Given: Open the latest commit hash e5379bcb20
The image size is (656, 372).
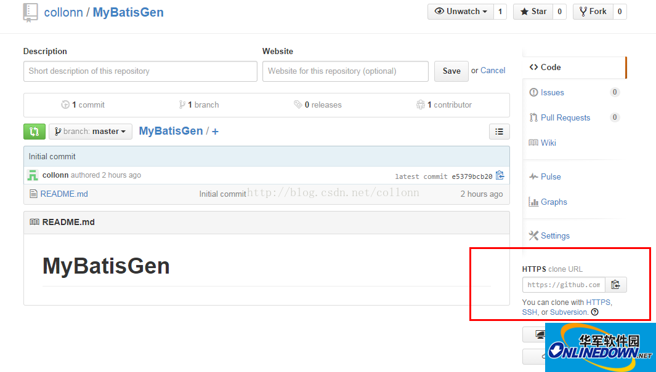Looking at the screenshot, I should (472, 176).
